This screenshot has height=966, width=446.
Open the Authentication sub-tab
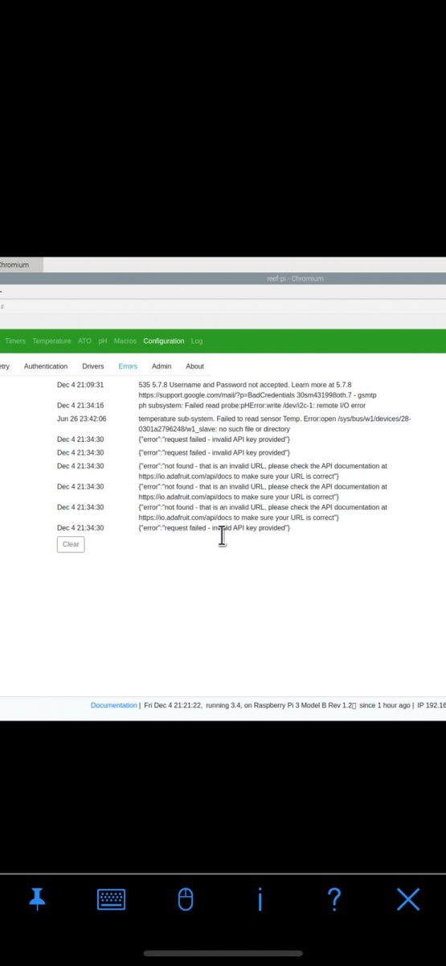point(46,366)
